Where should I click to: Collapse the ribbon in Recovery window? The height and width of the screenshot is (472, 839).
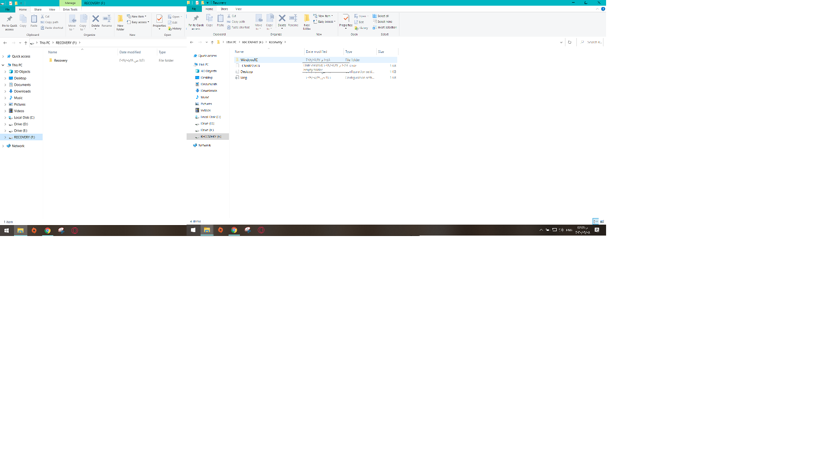[597, 9]
